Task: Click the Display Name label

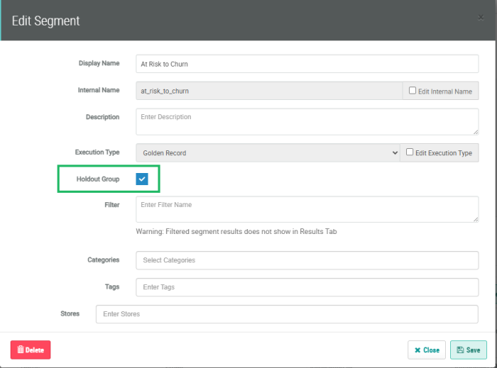Action: [x=99, y=63]
